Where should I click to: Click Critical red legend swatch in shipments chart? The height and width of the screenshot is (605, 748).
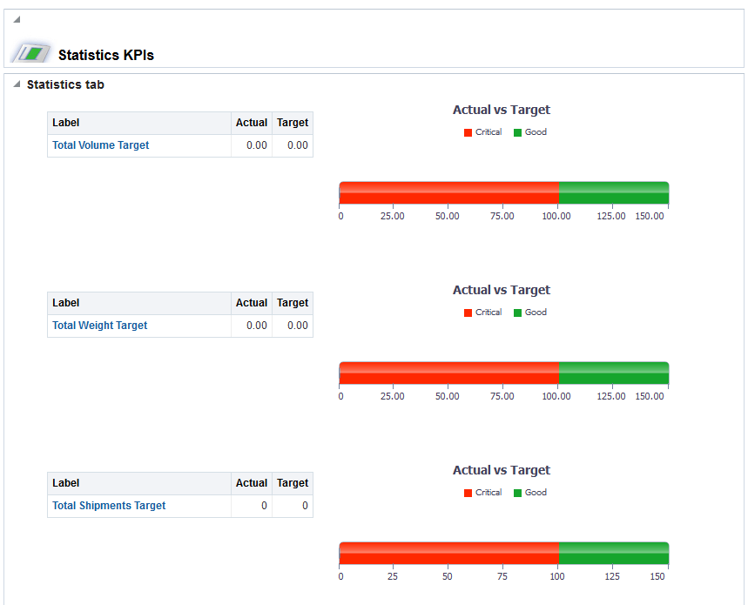[x=468, y=493]
